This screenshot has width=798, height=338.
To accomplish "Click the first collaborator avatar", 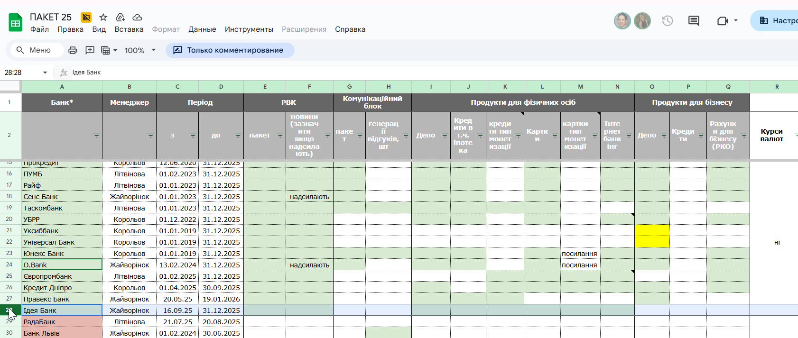I will [x=622, y=21].
